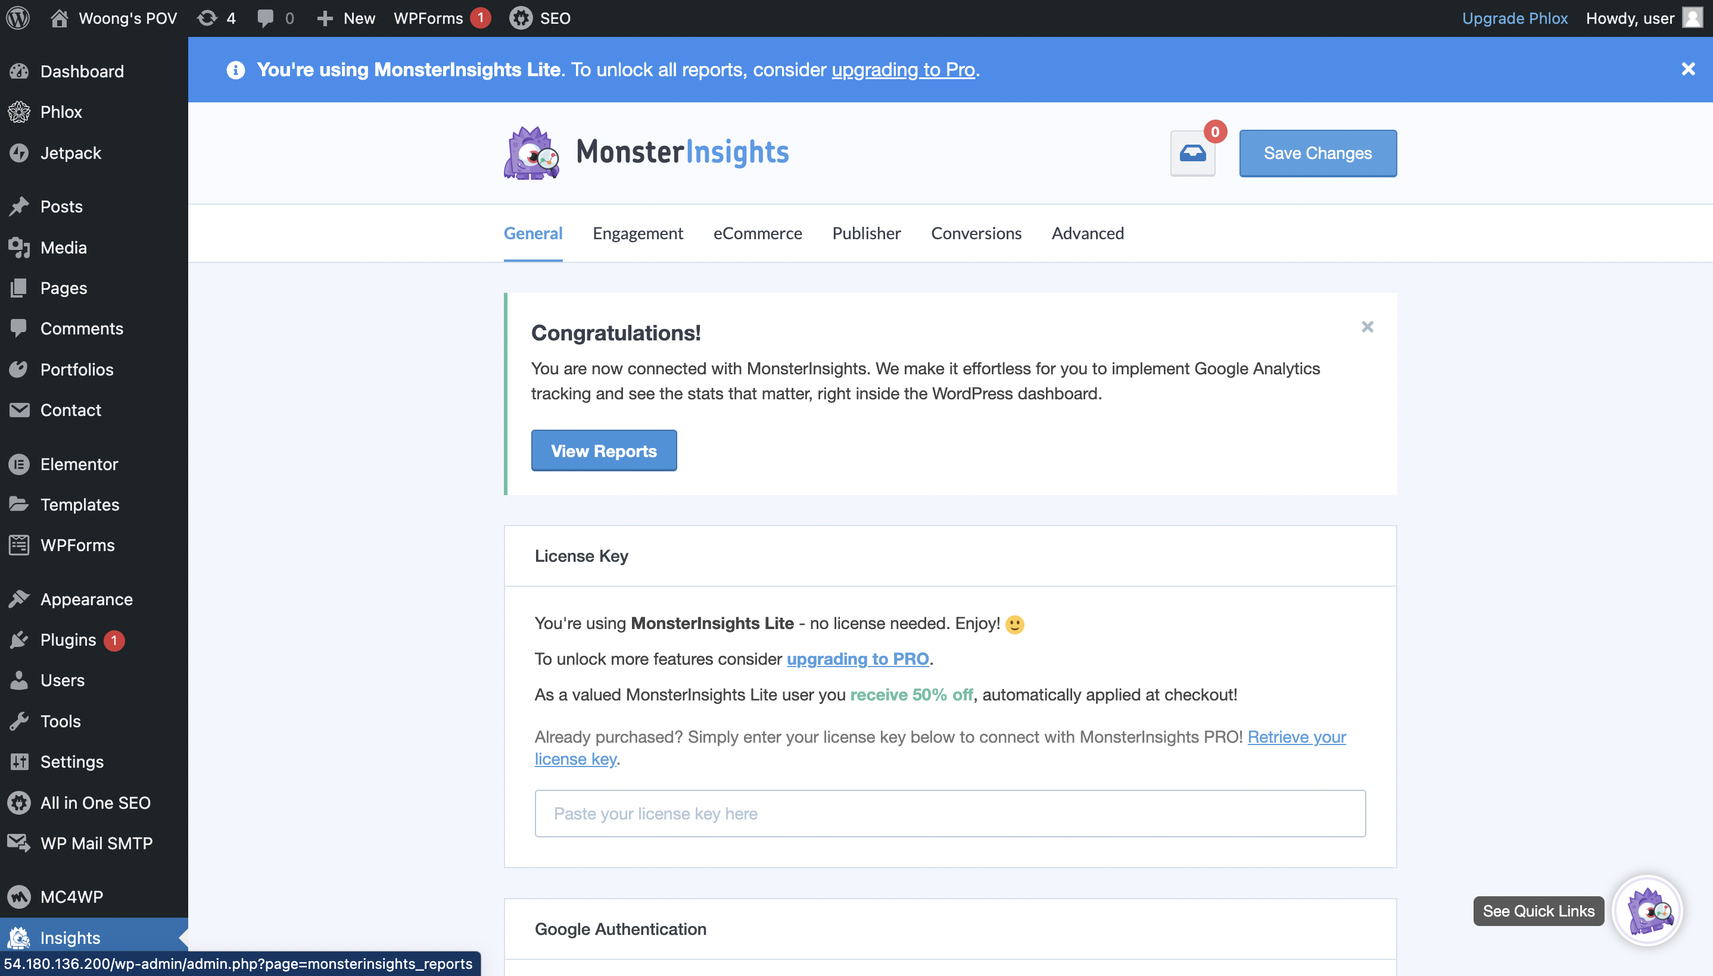The image size is (1713, 976).
Task: Close the Congratulations notice
Action: [1367, 327]
